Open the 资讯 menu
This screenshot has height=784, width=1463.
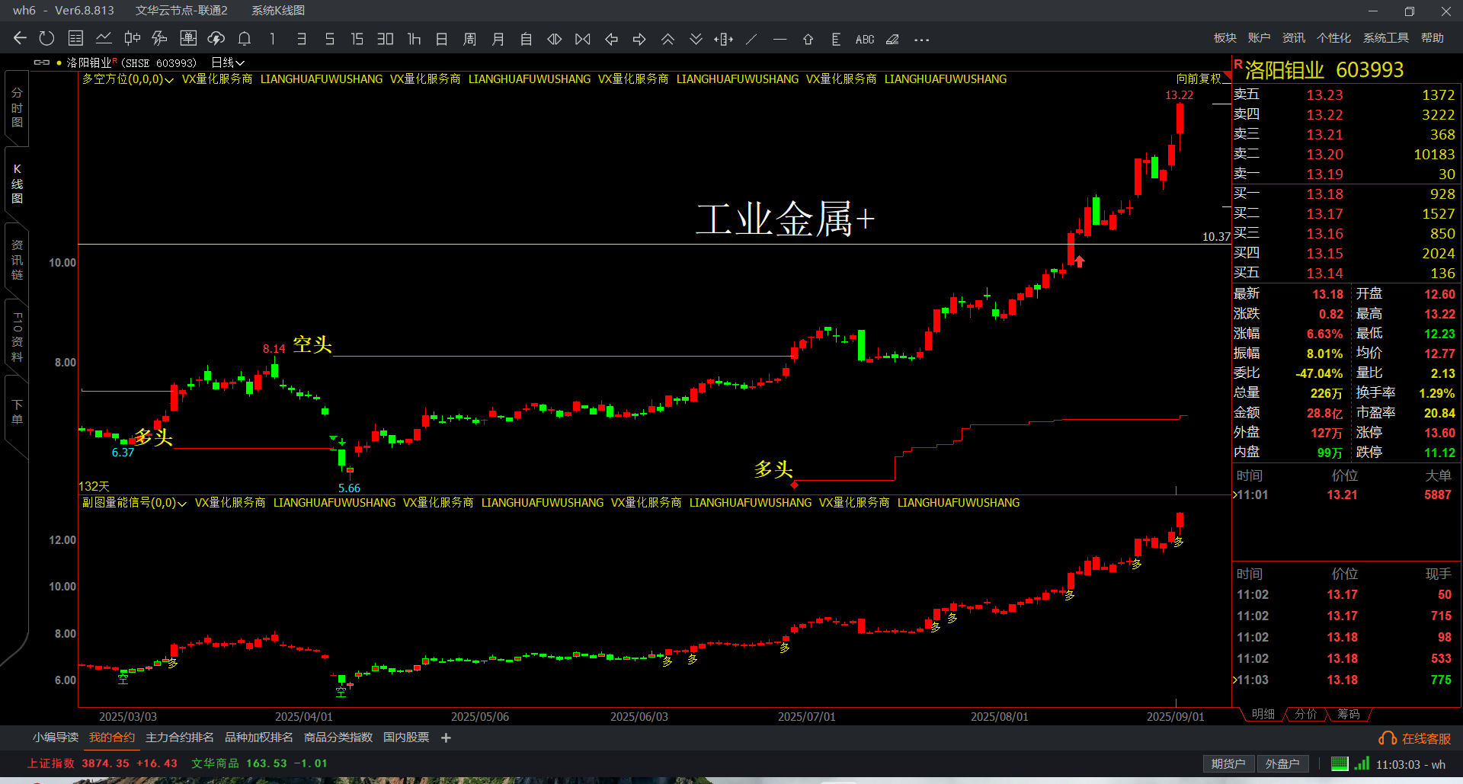coord(1293,38)
